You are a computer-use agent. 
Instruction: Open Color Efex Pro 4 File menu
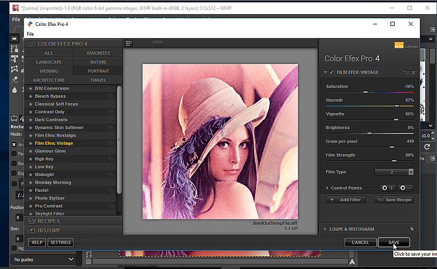[30, 34]
